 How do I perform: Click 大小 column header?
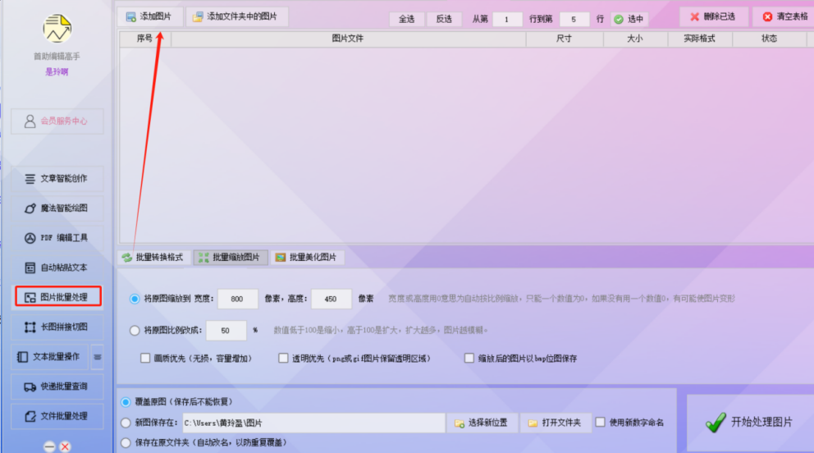[635, 39]
